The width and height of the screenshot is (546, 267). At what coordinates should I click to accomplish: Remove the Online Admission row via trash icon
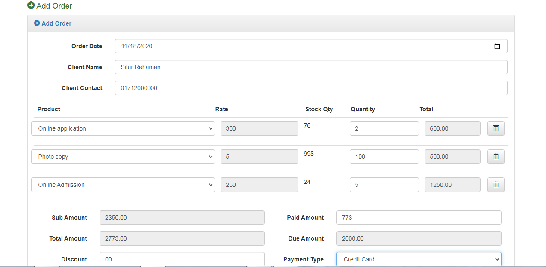[496, 185]
